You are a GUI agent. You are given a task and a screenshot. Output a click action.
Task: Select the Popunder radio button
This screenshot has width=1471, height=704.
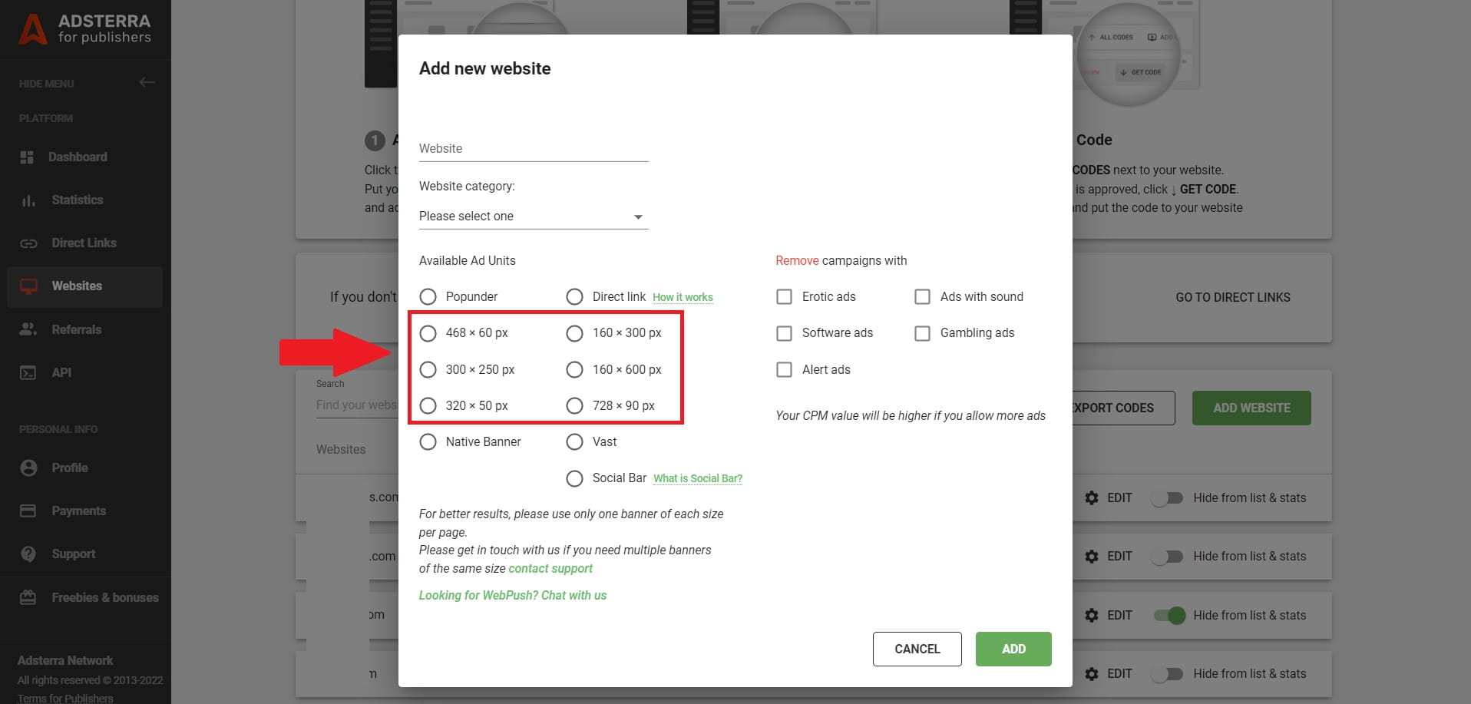(428, 296)
